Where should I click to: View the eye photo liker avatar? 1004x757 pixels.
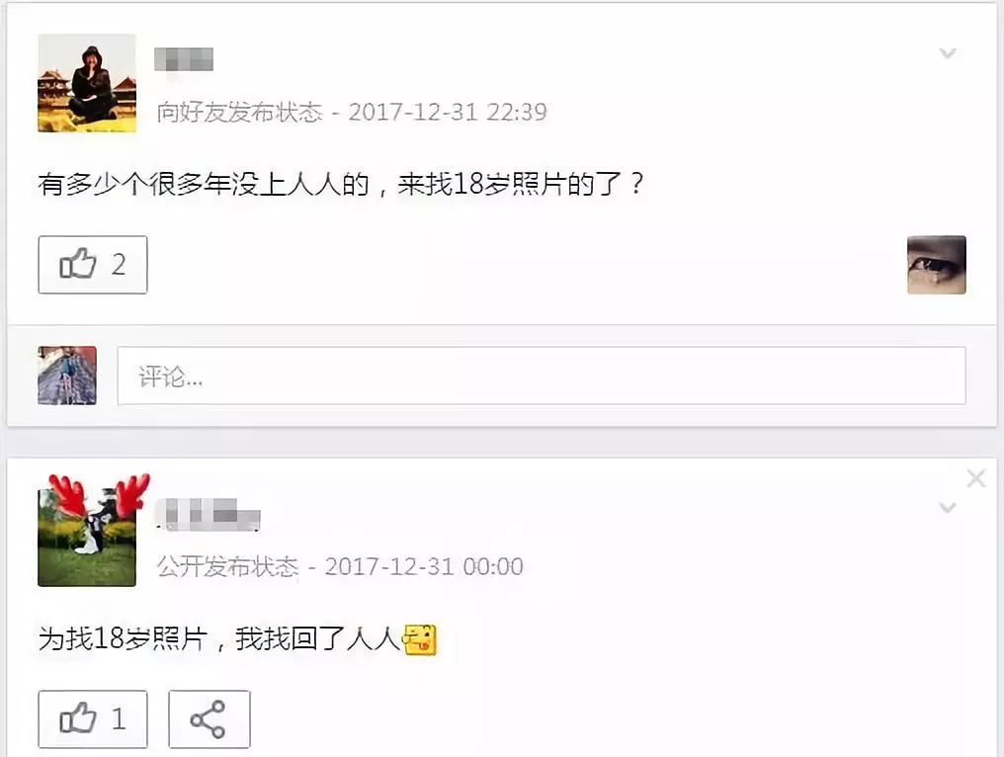point(936,265)
